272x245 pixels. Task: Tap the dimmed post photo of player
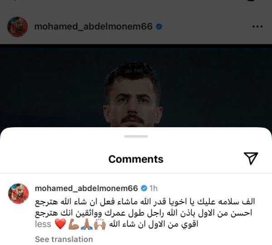coord(136,86)
